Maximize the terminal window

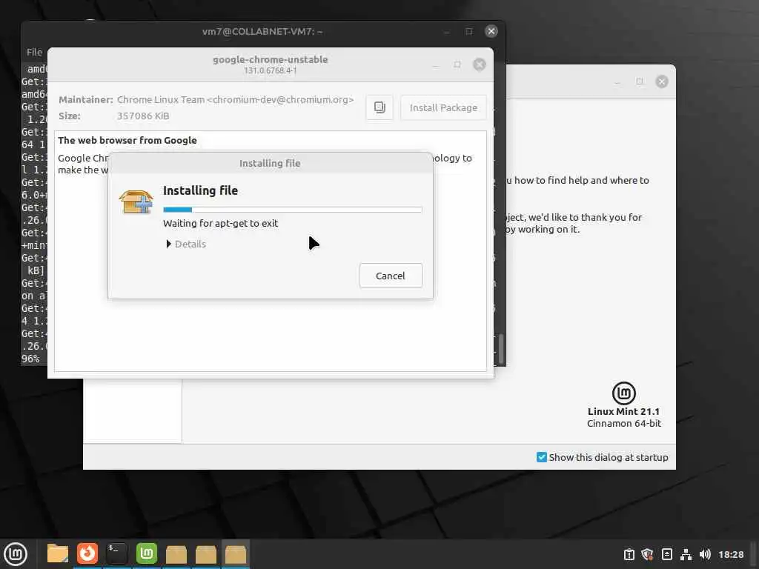(469, 31)
